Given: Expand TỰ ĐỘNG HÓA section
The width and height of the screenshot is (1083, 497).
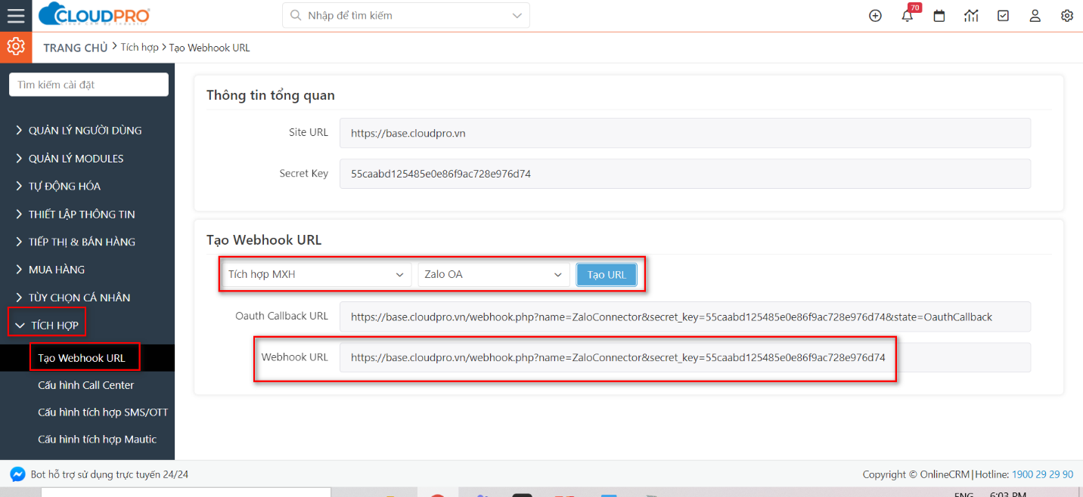Looking at the screenshot, I should click(64, 186).
